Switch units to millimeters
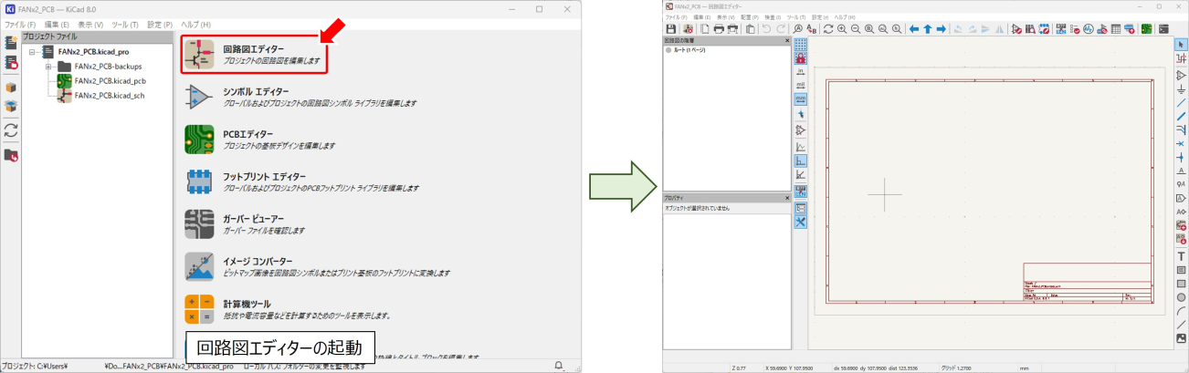Viewport: 1189px width, 373px height. pos(801,98)
